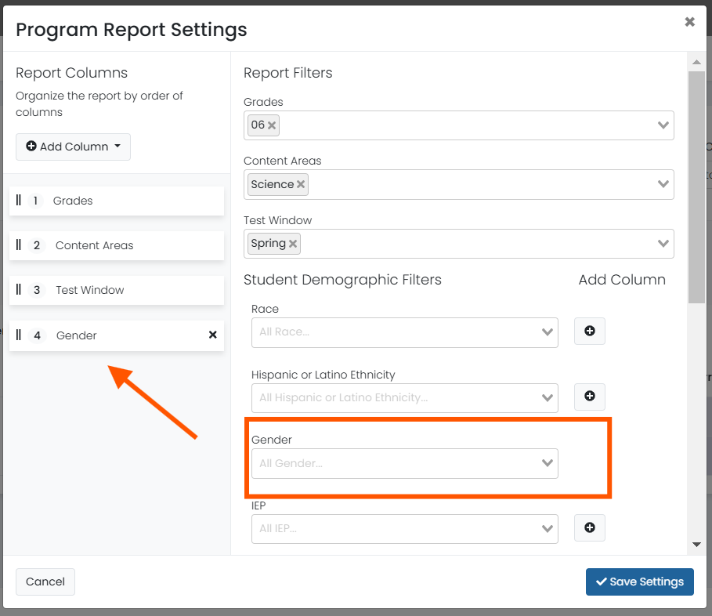This screenshot has height=616, width=712.
Task: Delete the Gender column from report
Action: pos(212,335)
